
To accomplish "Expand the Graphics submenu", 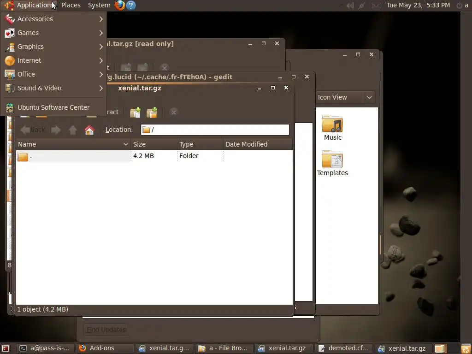I will (x=53, y=47).
